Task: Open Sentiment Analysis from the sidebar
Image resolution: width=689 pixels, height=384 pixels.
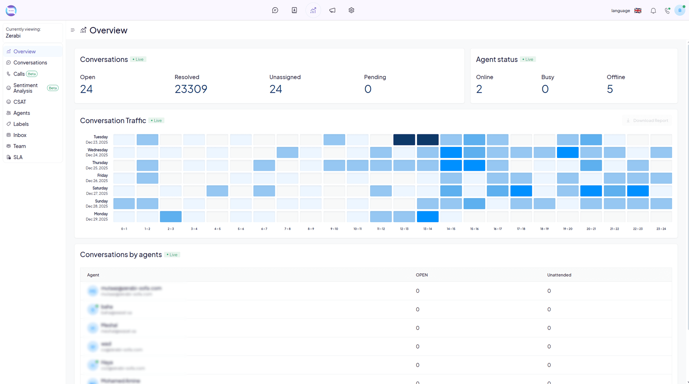Action: tap(26, 88)
